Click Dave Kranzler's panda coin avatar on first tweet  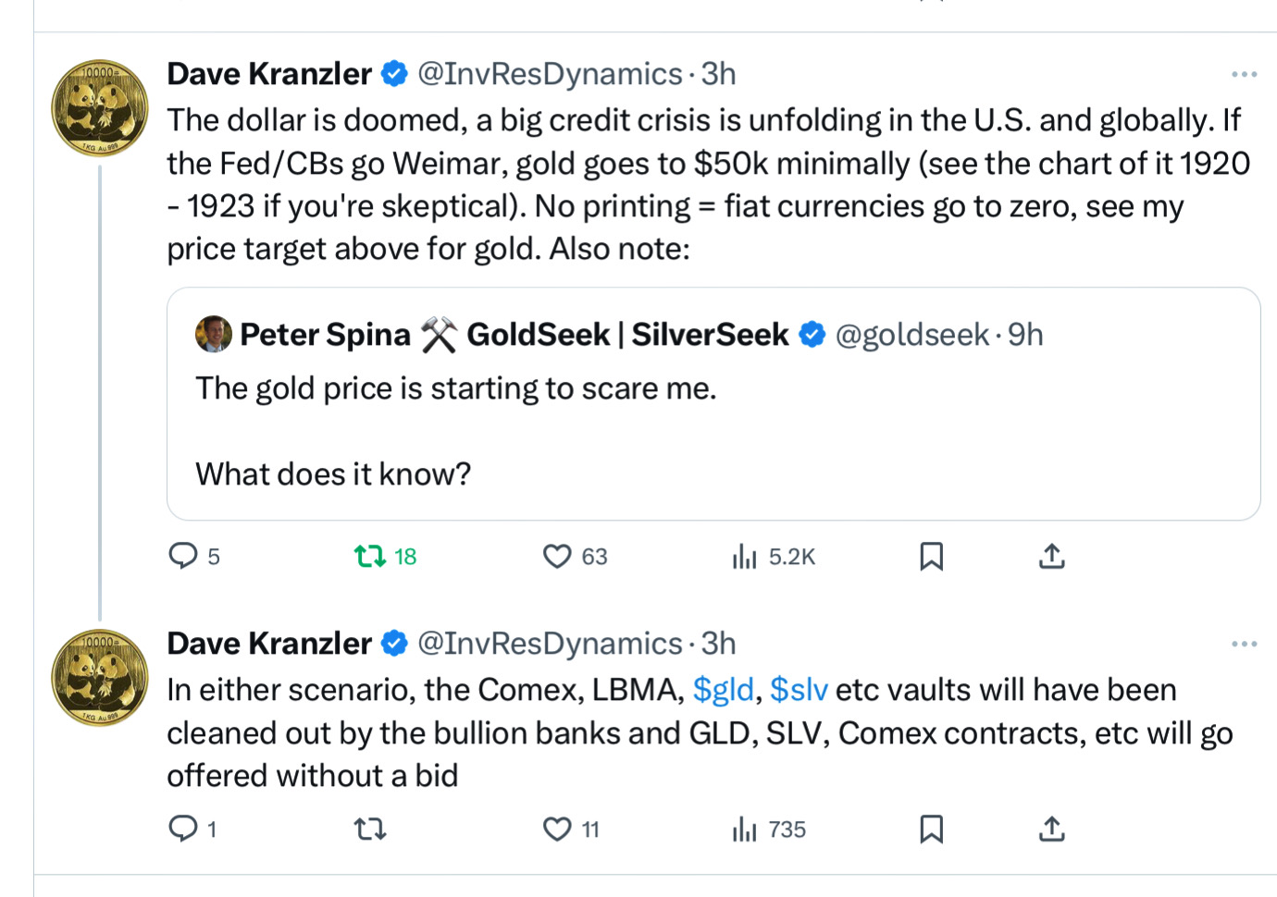(99, 108)
